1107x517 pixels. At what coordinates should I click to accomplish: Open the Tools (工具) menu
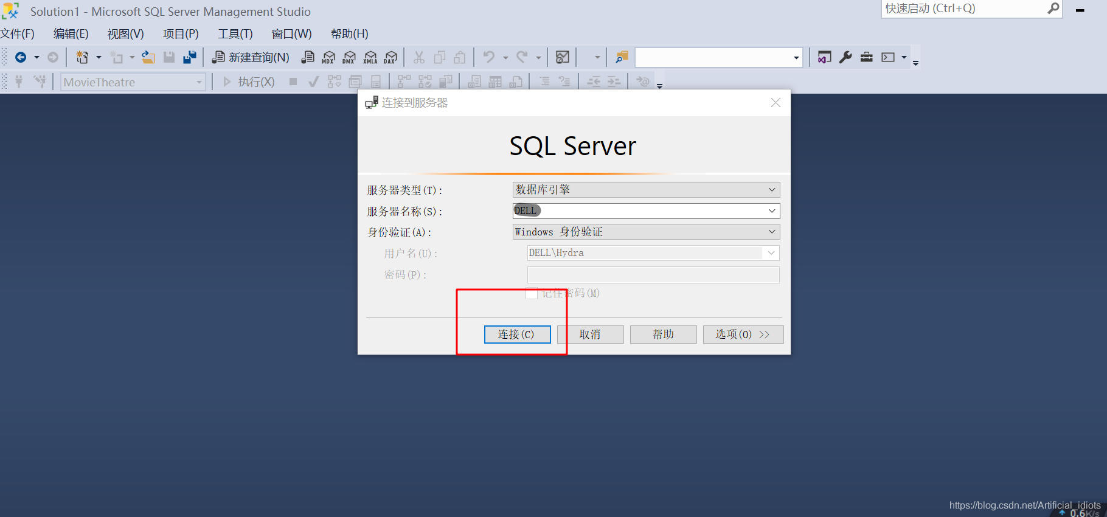pyautogui.click(x=235, y=34)
